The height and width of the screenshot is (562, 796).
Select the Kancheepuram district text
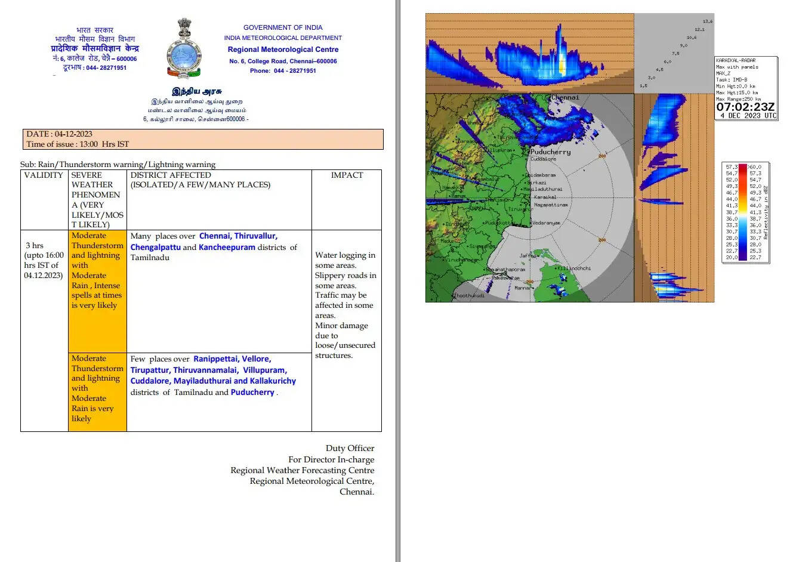227,248
